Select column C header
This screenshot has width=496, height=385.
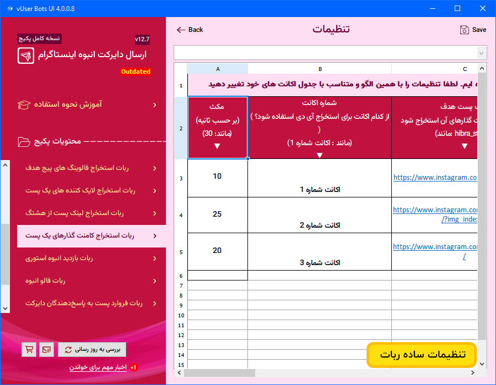pyautogui.click(x=435, y=69)
